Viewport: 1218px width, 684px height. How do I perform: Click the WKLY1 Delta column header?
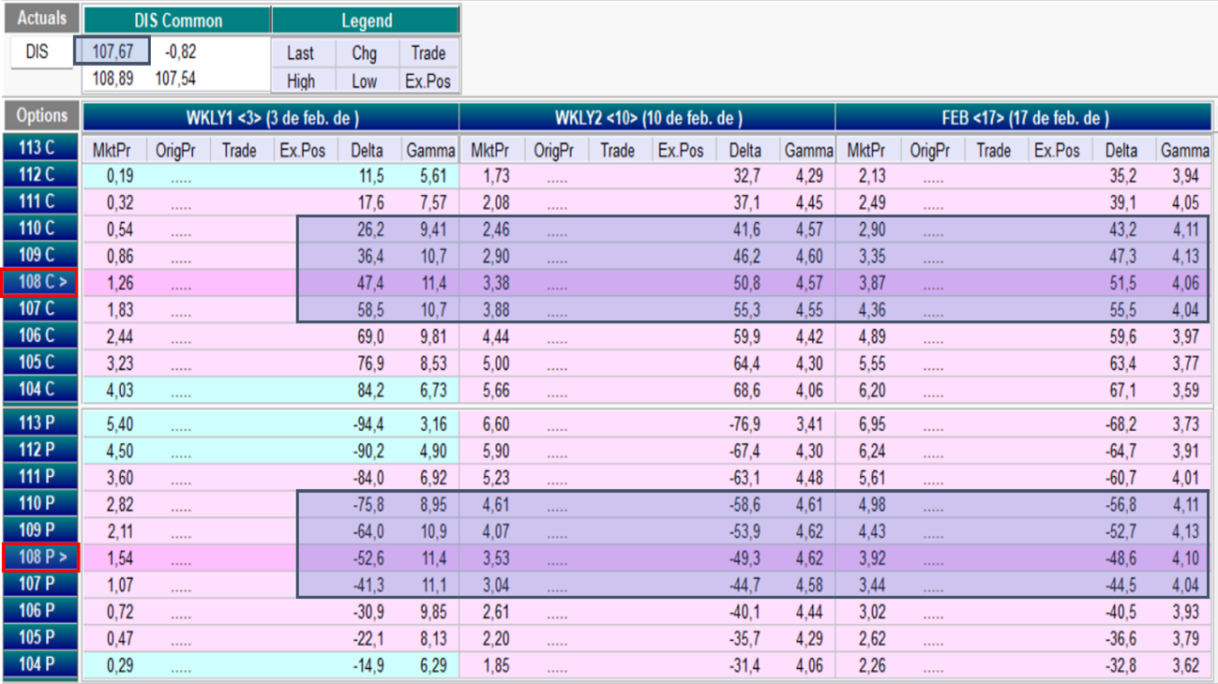pos(367,150)
